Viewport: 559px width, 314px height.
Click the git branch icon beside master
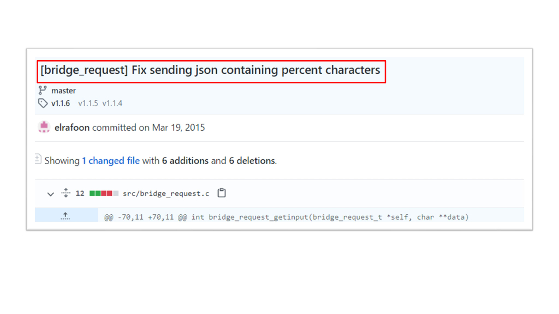[43, 90]
